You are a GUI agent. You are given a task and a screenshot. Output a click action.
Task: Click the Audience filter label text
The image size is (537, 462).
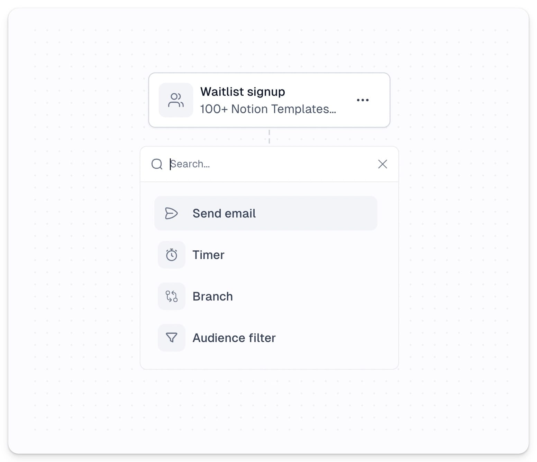(x=234, y=338)
